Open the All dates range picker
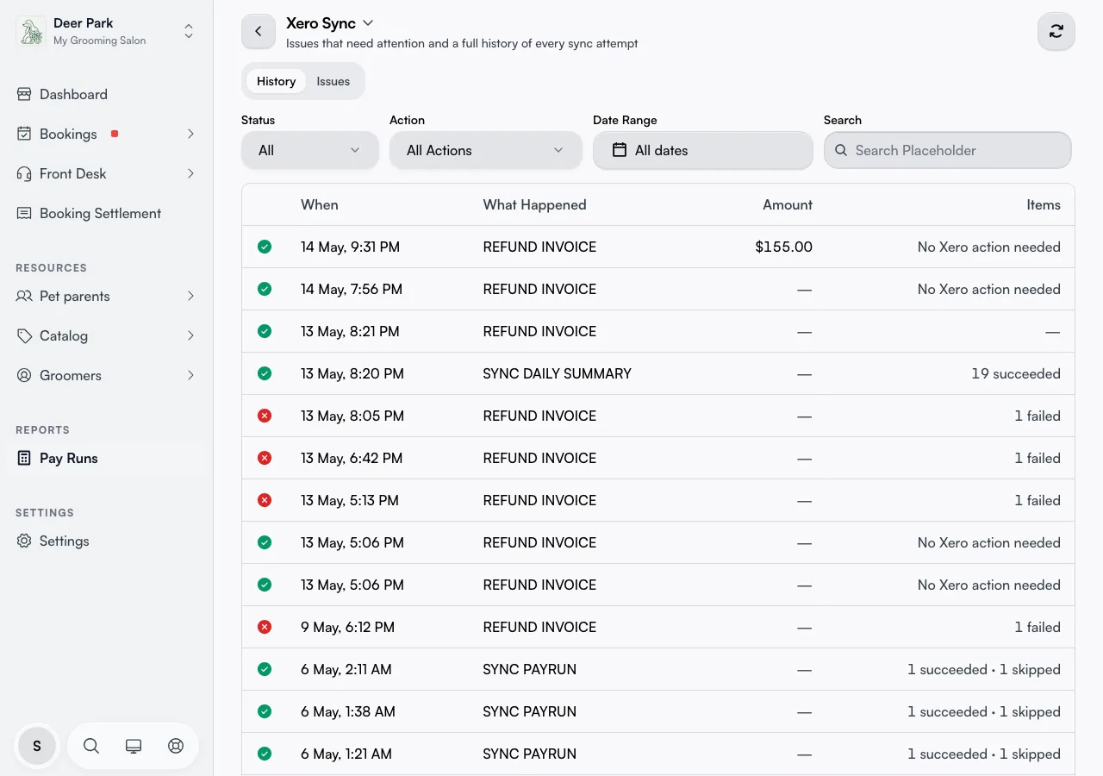Viewport: 1103px width, 776px height. click(703, 150)
